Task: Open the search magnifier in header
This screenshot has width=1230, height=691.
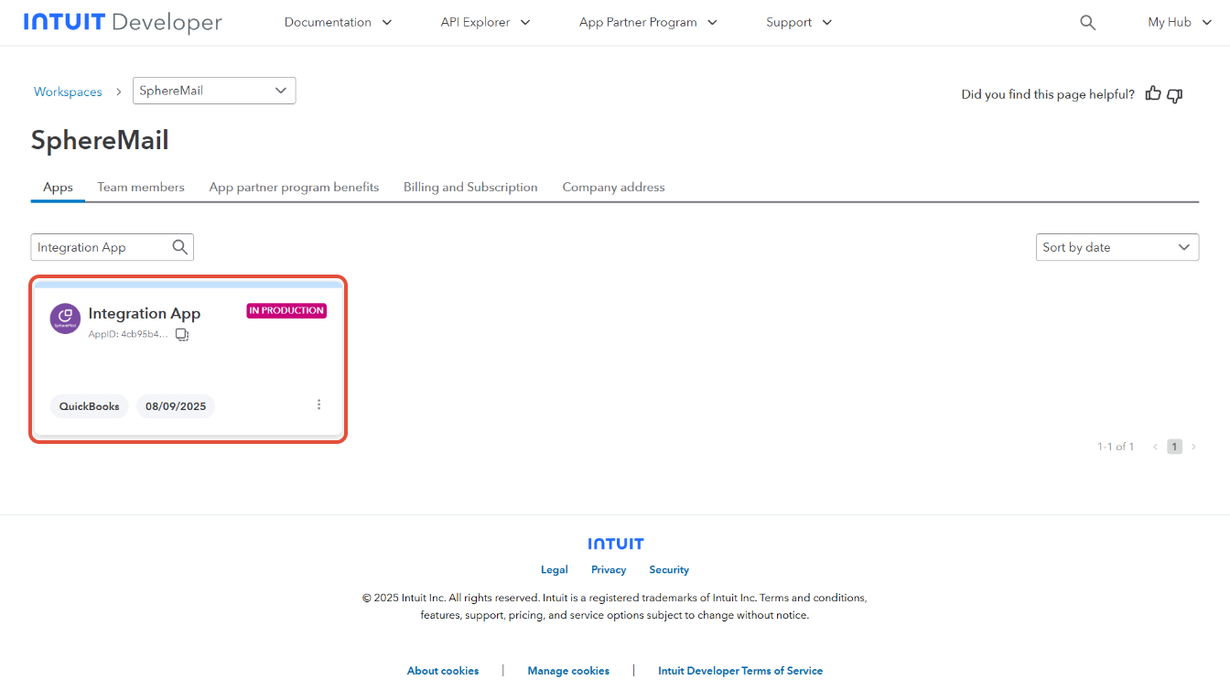Action: (x=1087, y=23)
